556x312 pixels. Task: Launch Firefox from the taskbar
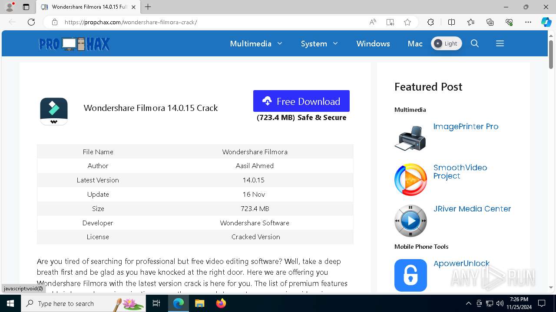click(x=221, y=303)
